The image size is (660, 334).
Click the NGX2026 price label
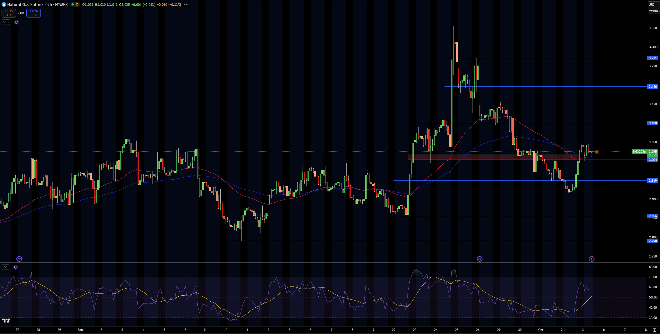639,152
